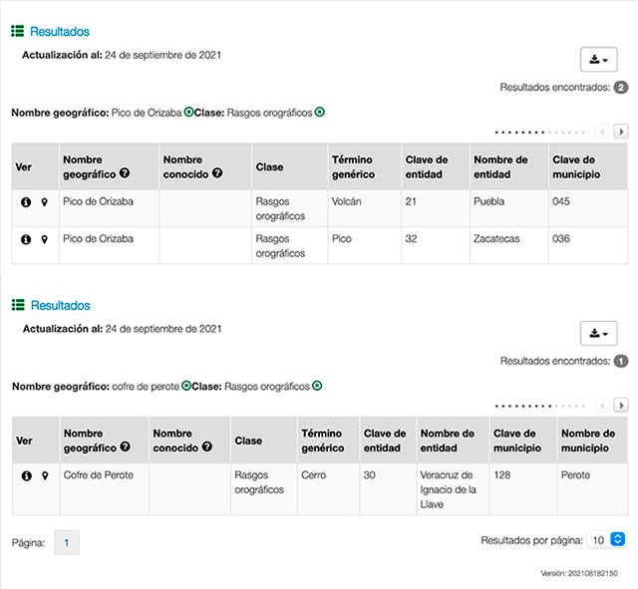The width and height of the screenshot is (638, 589).
Task: Locate Cofre de Perote with the map pin
Action: (x=44, y=475)
